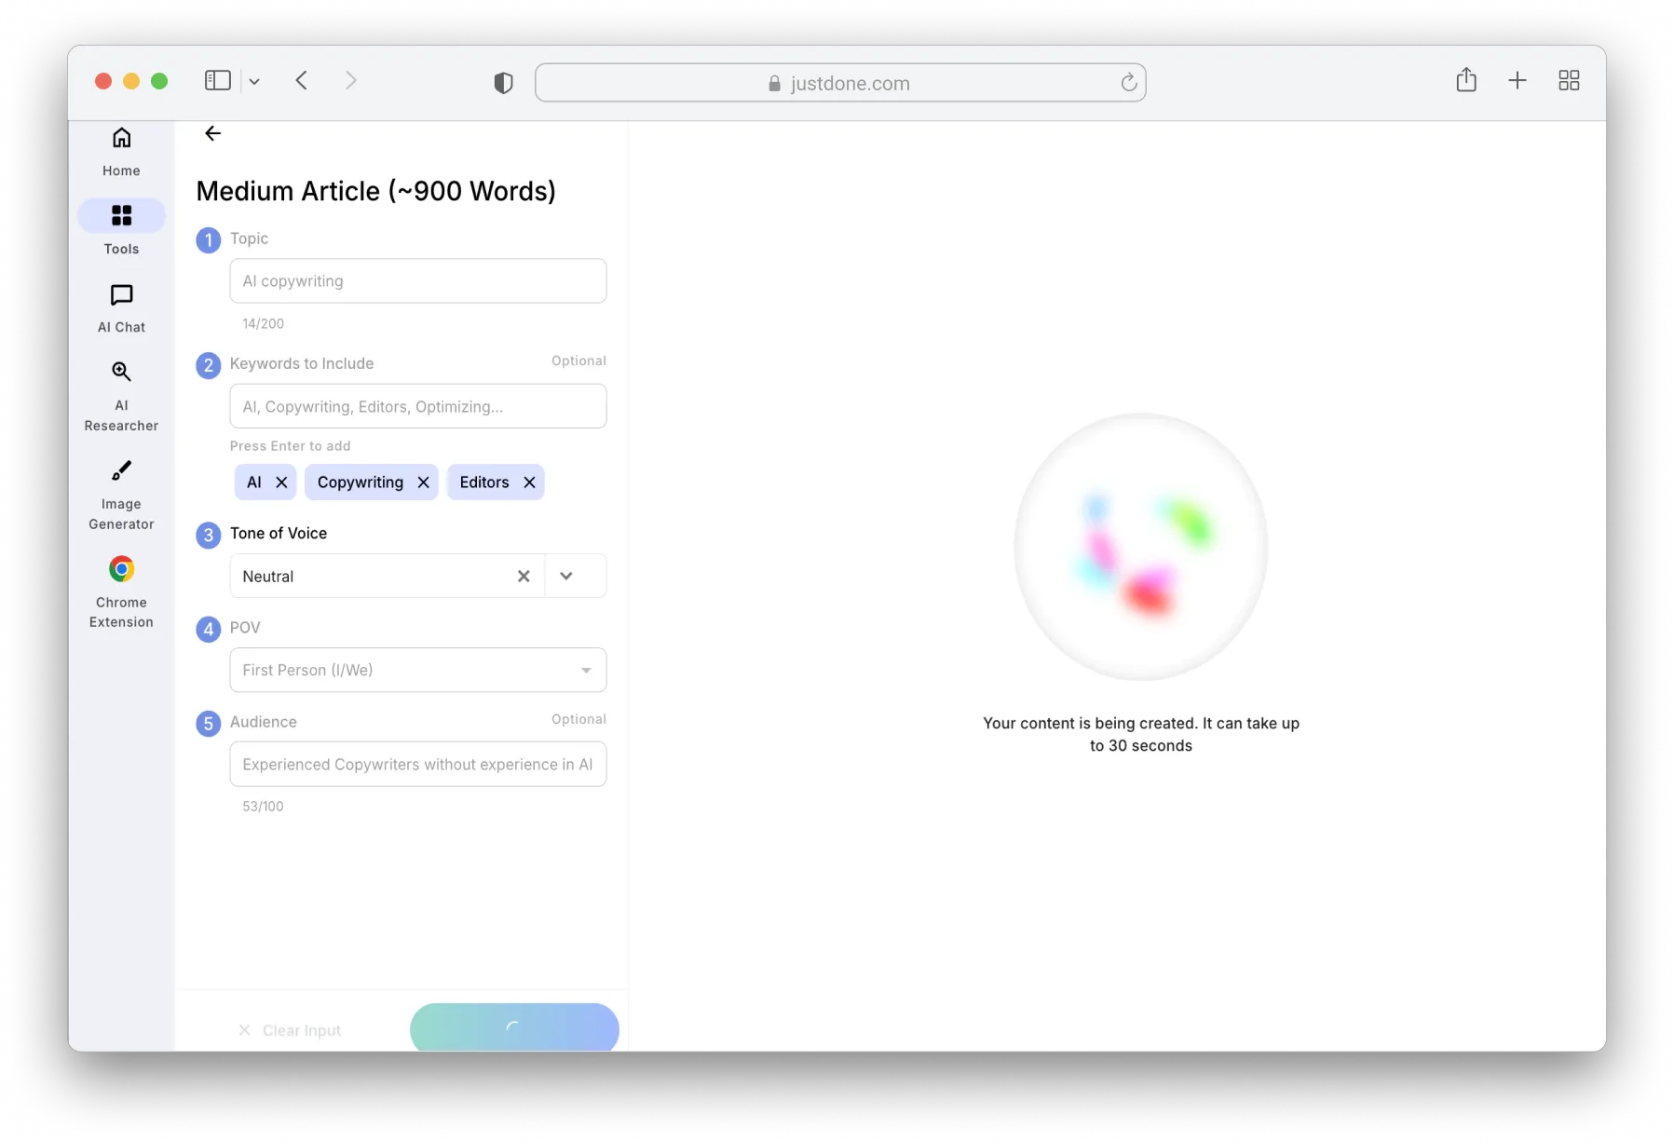This screenshot has width=1674, height=1142.
Task: Open AI Chat from sidebar
Action: (x=121, y=308)
